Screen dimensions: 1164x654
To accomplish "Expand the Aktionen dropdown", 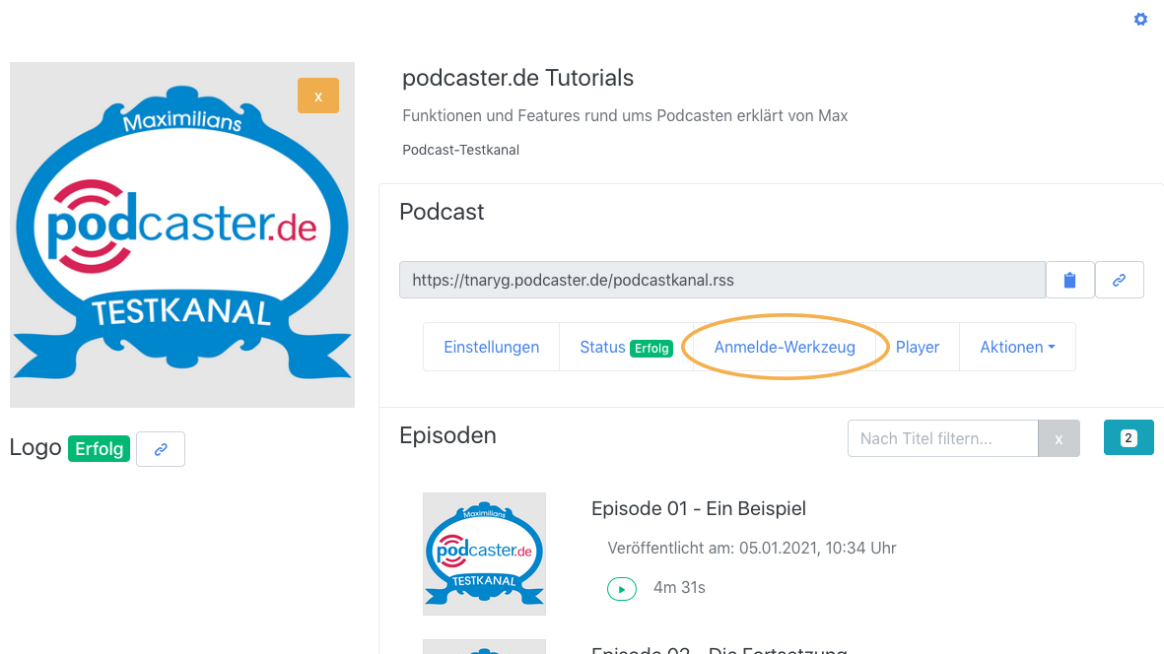I will (x=1017, y=347).
